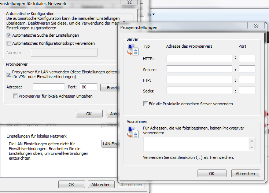Click the Socks port field

(247, 90)
